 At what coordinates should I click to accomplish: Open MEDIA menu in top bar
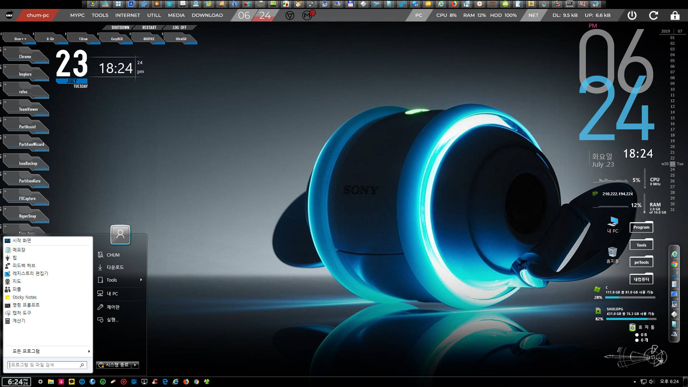176,15
